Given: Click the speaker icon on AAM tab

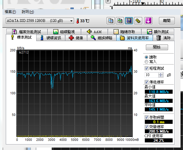Looking at the screenshot, I should [89, 32].
